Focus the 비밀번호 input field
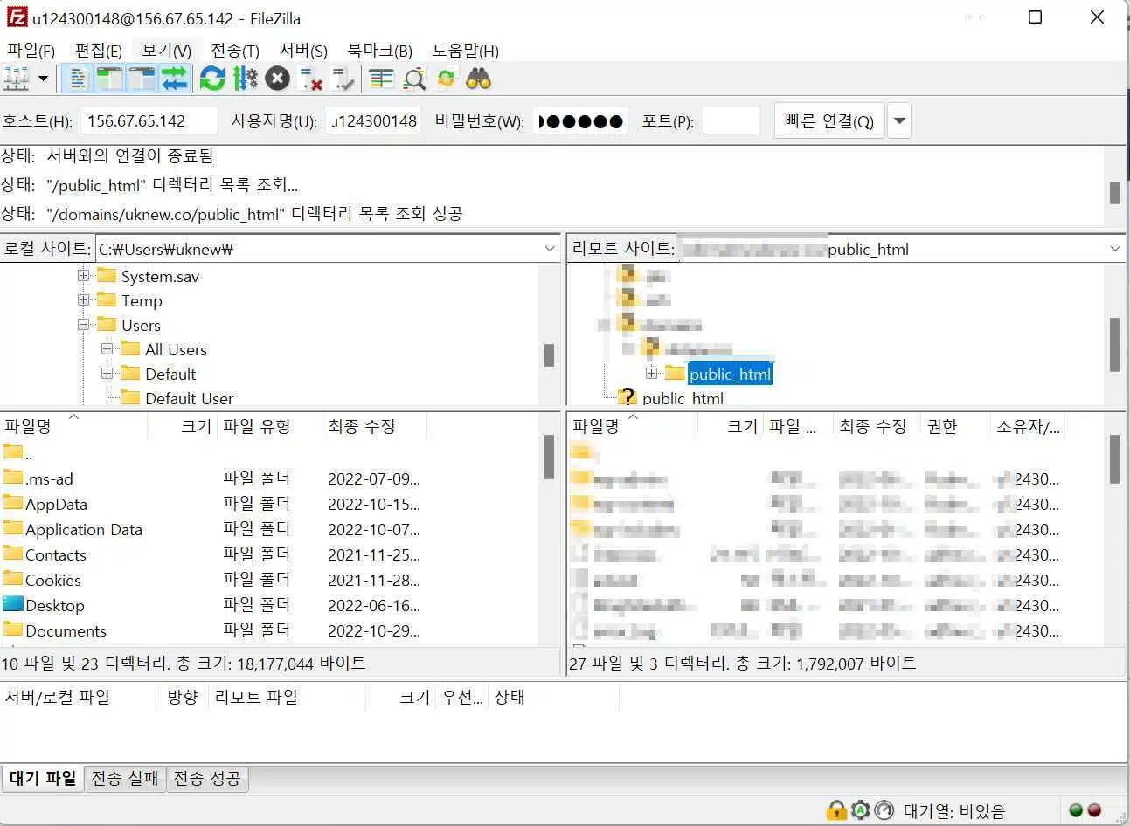Screen dimensions: 1130x826 (x=580, y=120)
